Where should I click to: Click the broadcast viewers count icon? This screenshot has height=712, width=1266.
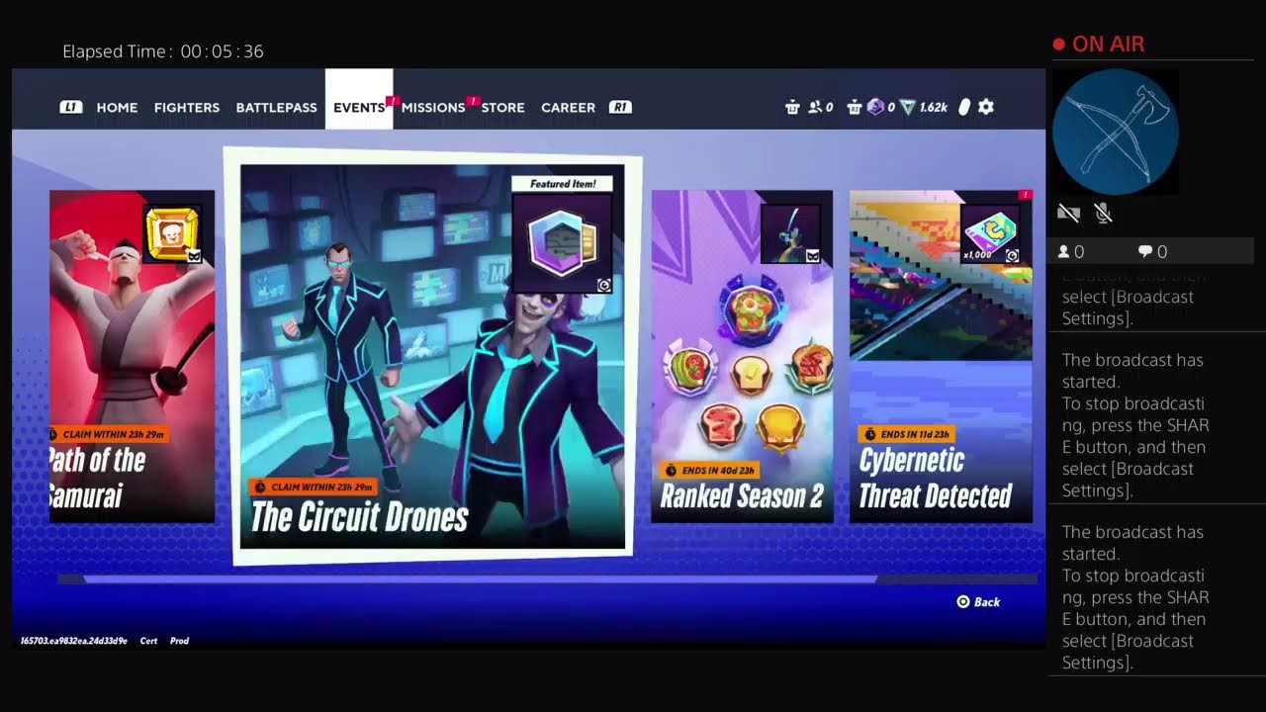point(1064,252)
